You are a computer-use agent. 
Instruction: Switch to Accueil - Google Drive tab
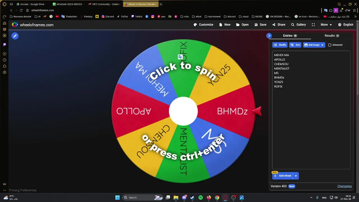(32, 4)
